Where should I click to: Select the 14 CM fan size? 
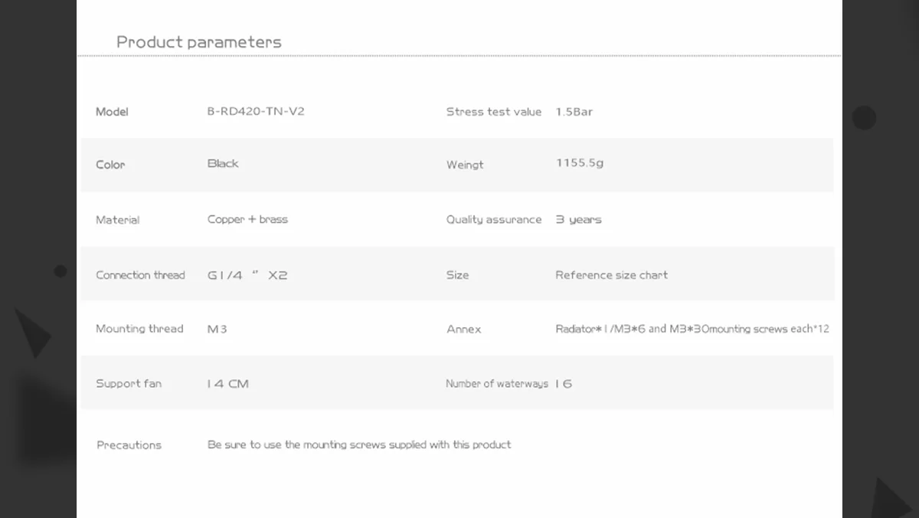(227, 383)
